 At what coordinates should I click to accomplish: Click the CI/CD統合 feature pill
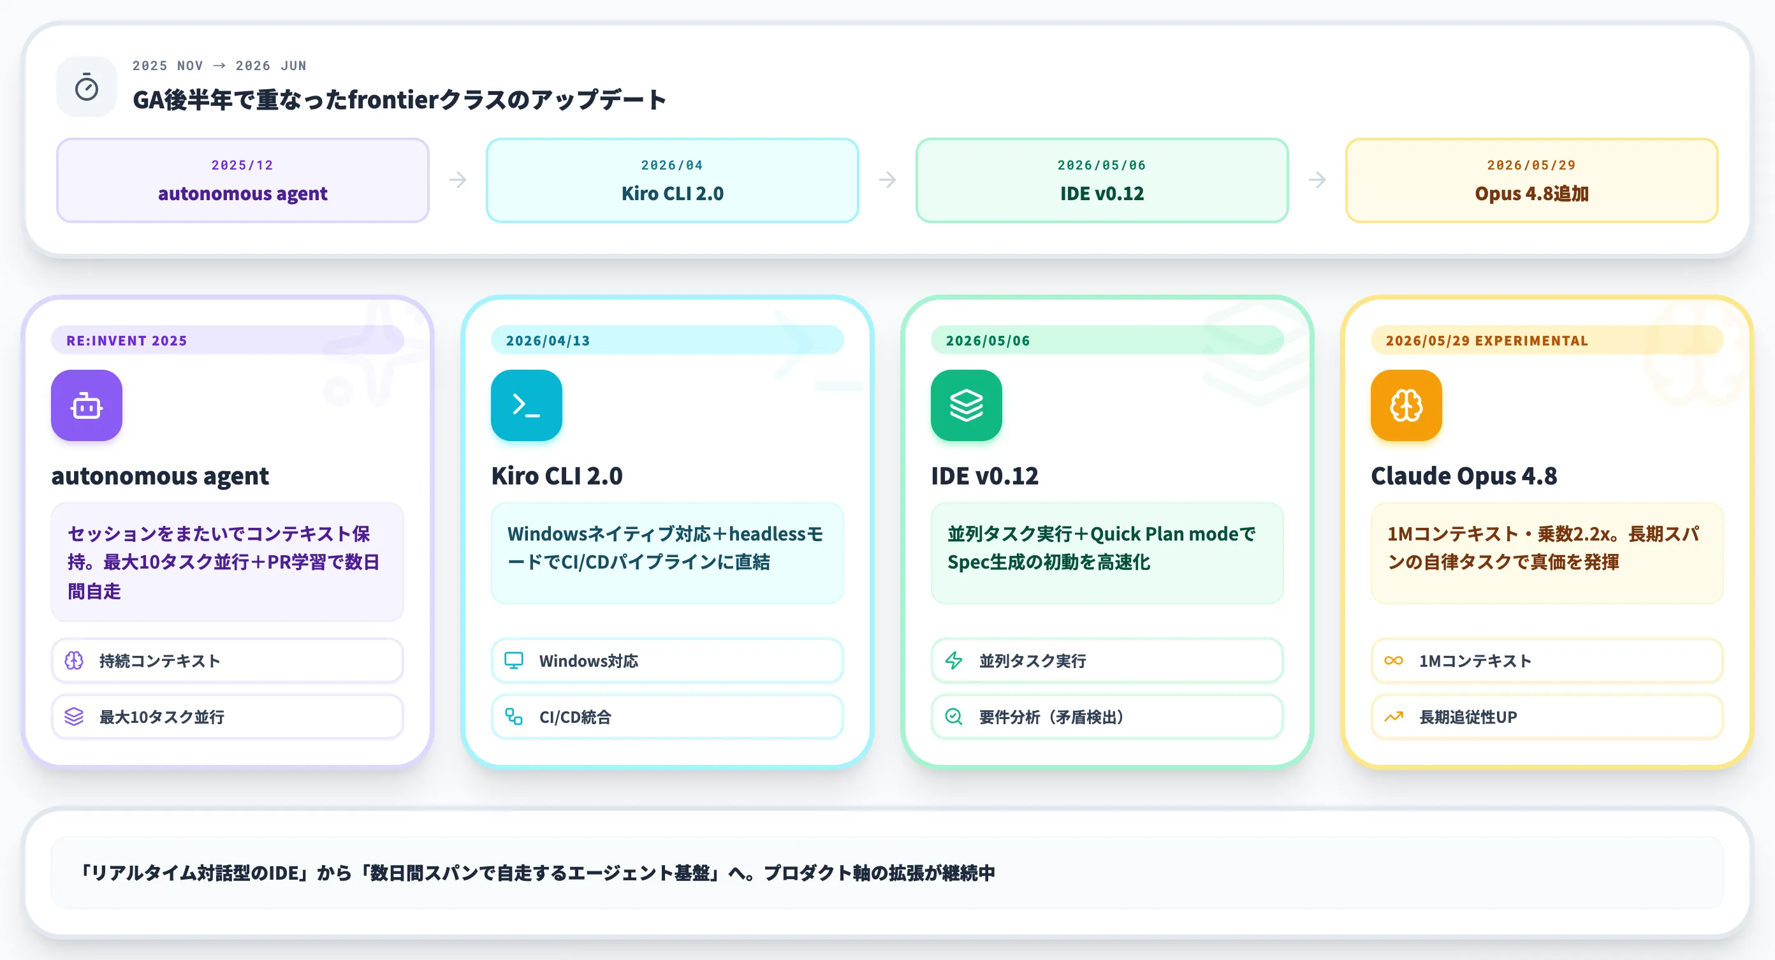coord(667,716)
